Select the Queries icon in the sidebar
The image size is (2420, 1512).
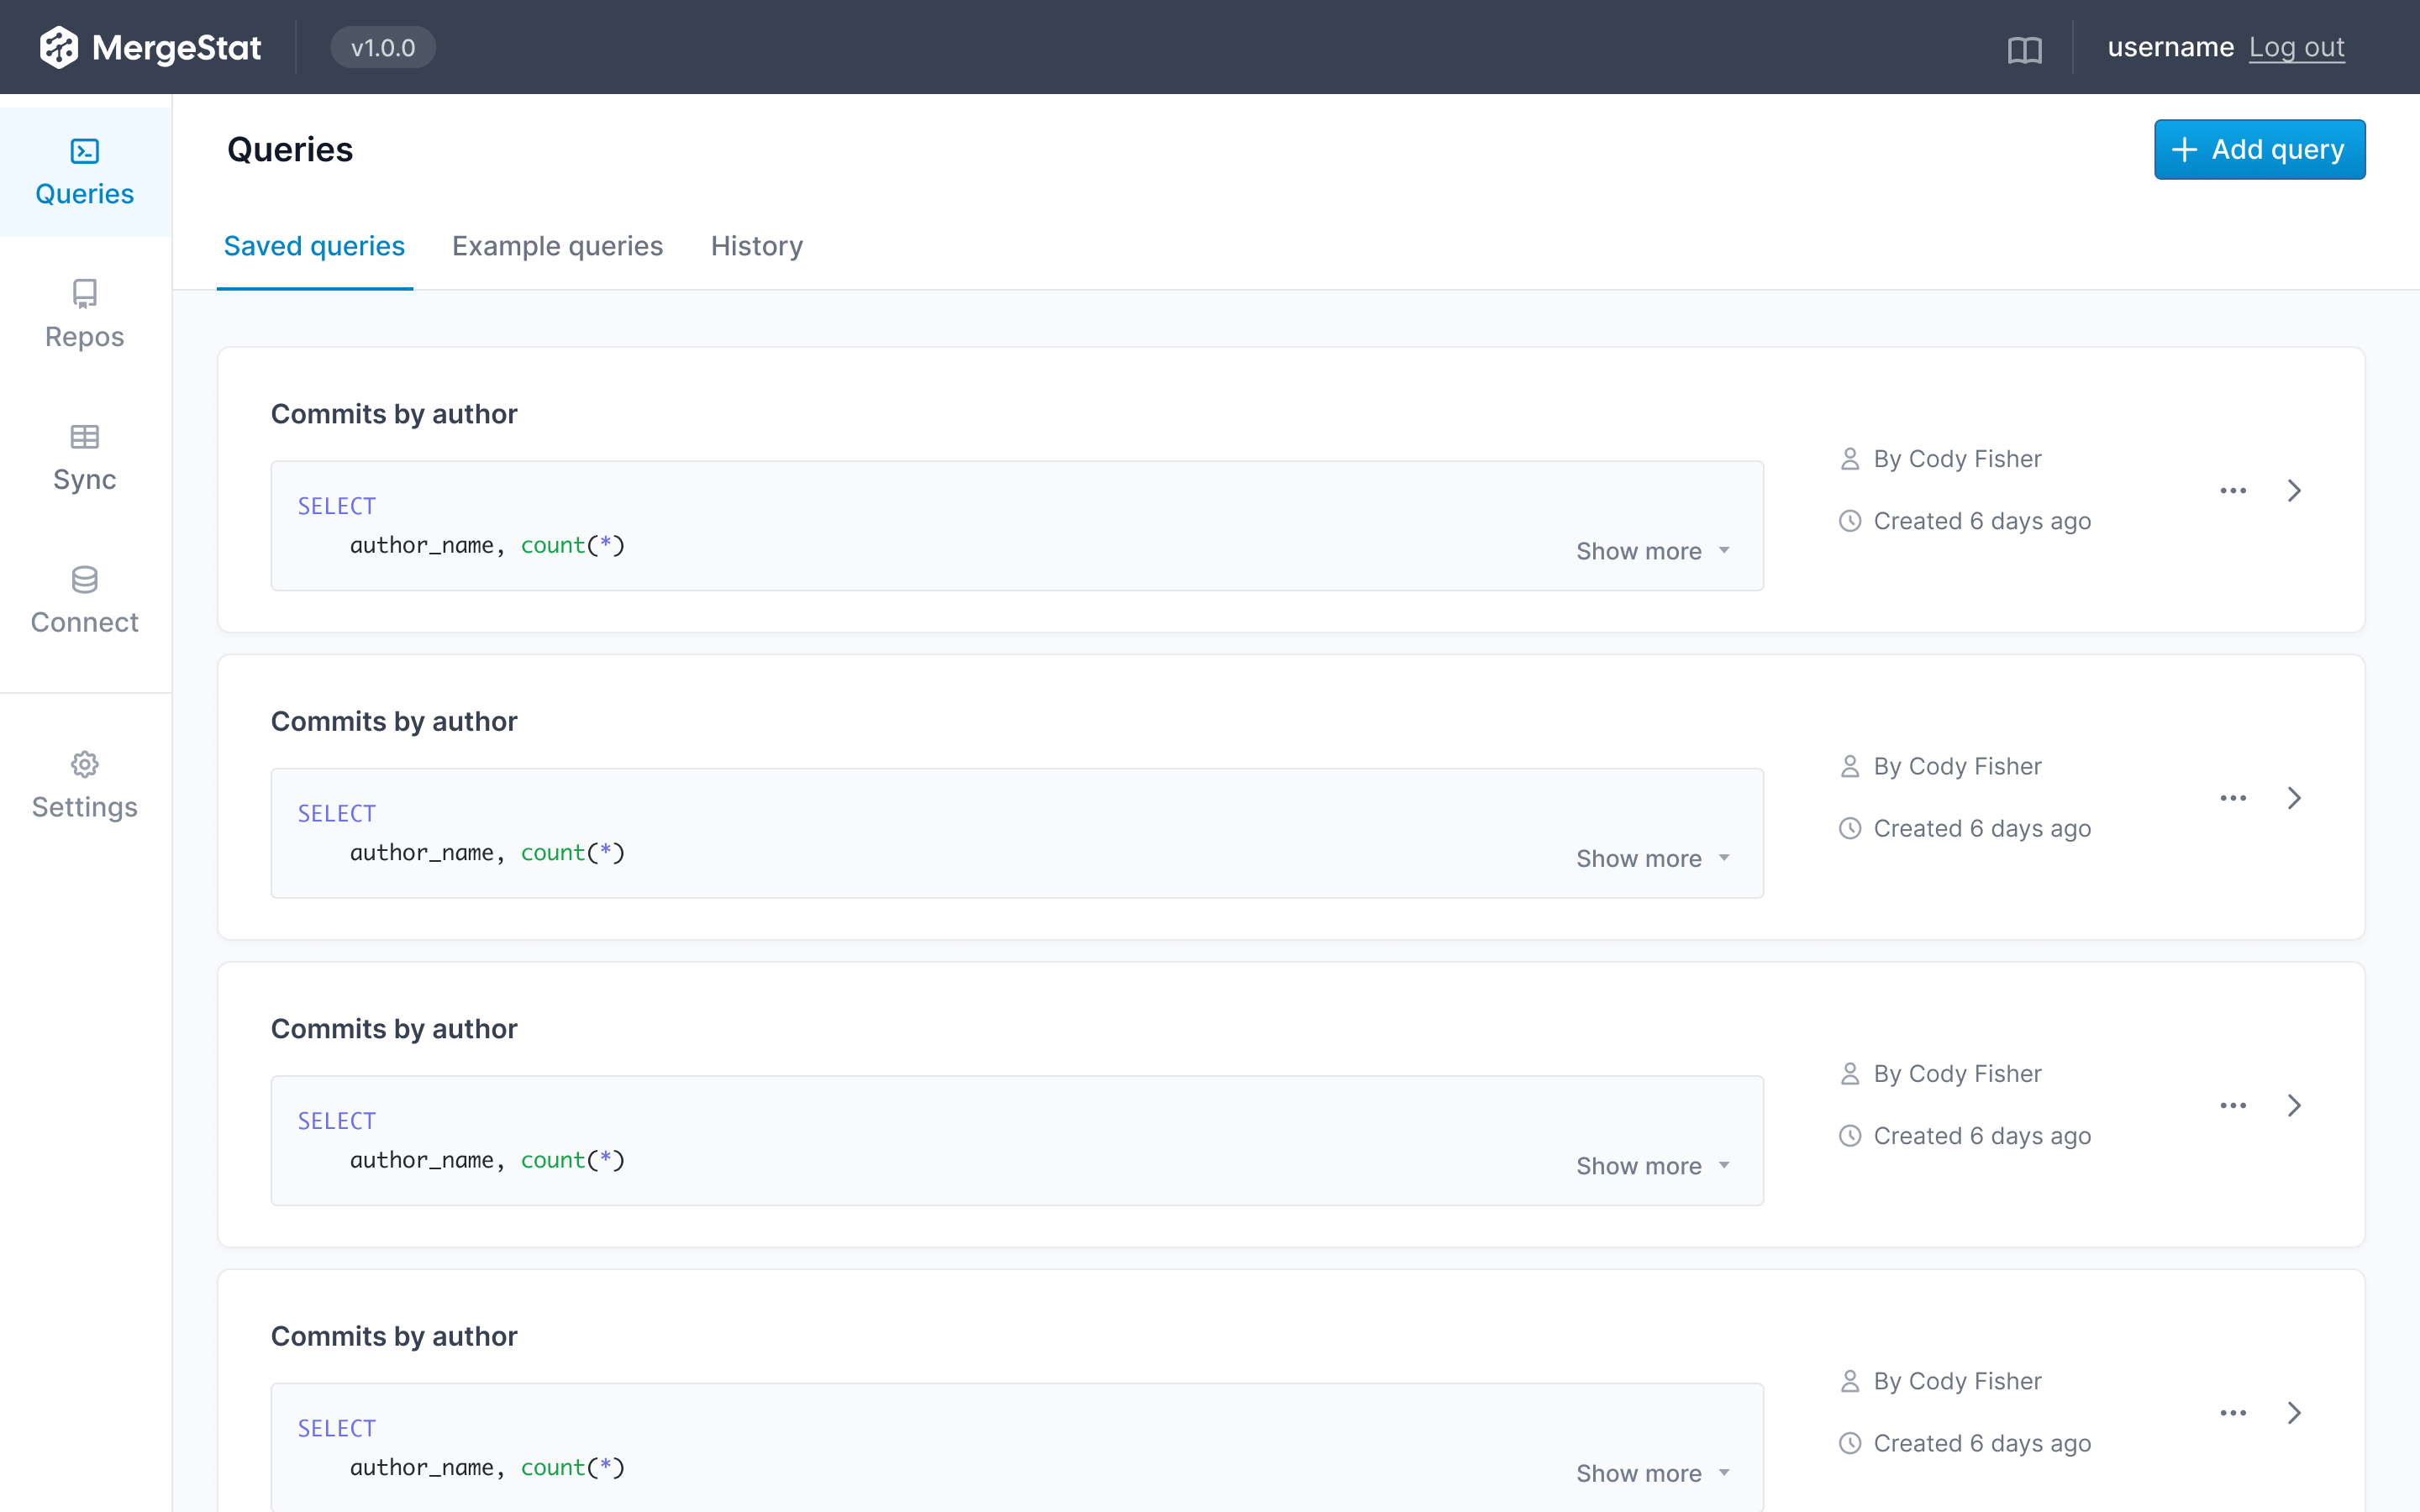pos(84,153)
